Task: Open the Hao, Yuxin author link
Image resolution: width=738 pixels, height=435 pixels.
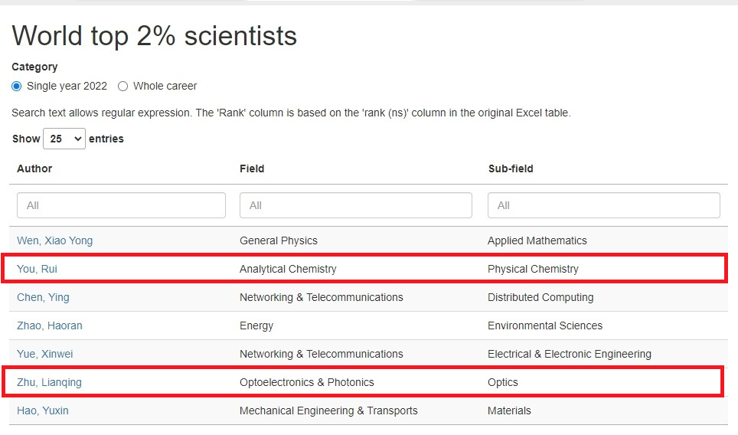Action: coord(42,410)
